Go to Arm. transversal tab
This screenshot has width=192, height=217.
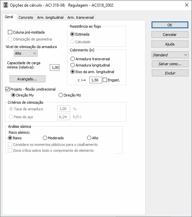(x=80, y=17)
